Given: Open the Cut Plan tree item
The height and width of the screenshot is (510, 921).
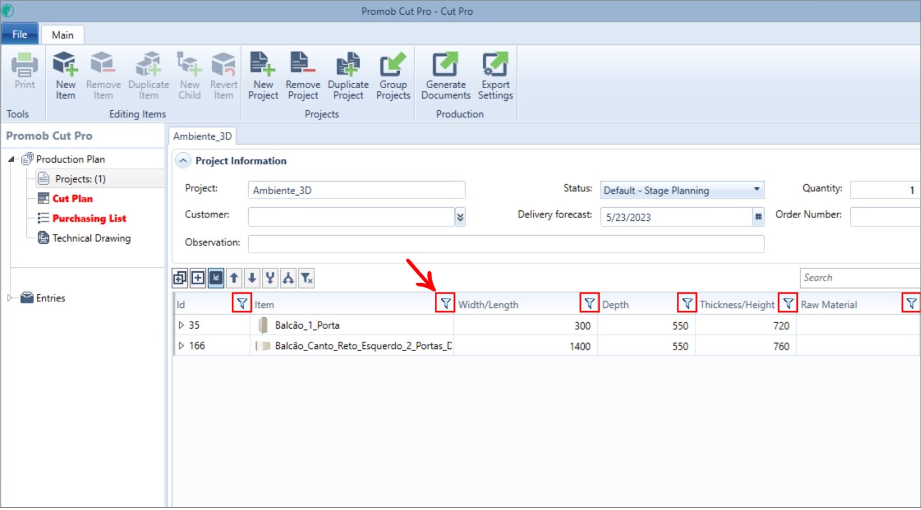Looking at the screenshot, I should click(x=72, y=199).
